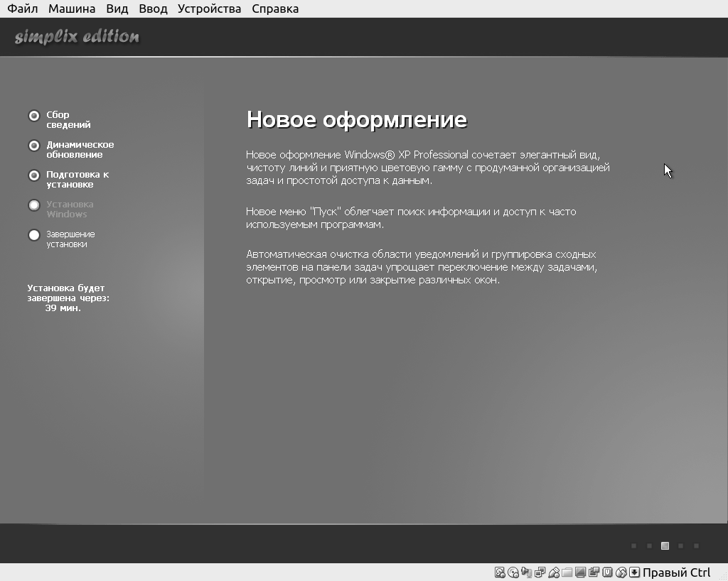Open the network adapters status icon
Viewport: 728px width, 581px height.
[x=540, y=572]
